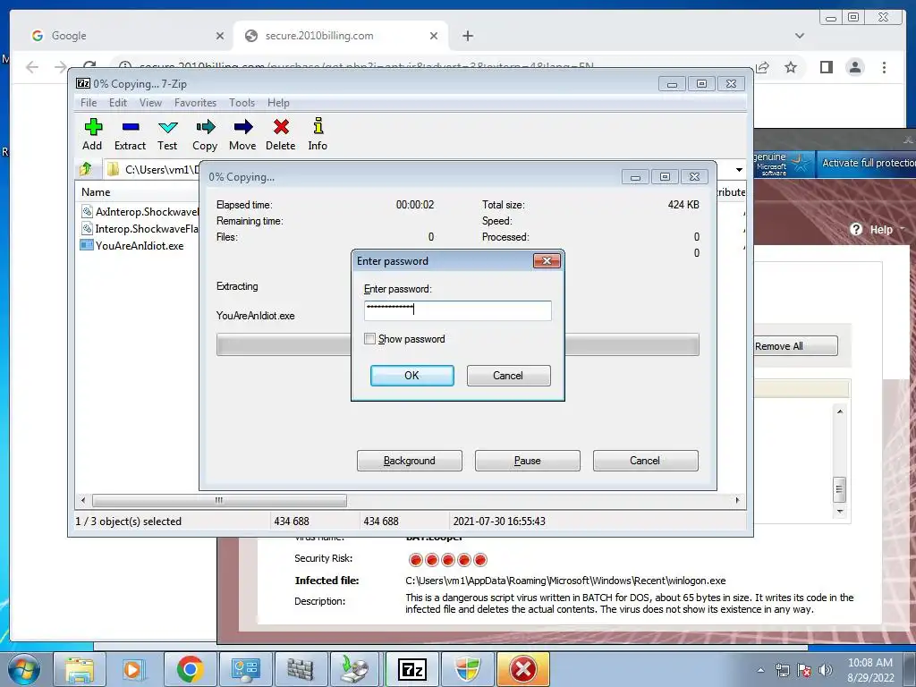Screen dimensions: 916x687
Task: Click the Copy toolbar icon
Action: pos(205,134)
